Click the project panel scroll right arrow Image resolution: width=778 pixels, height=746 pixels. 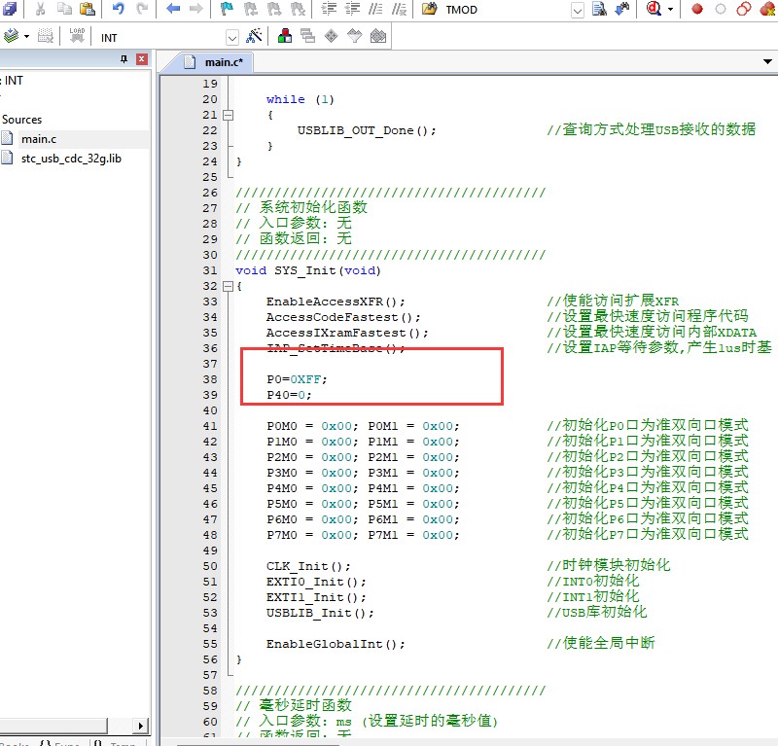pyautogui.click(x=141, y=726)
